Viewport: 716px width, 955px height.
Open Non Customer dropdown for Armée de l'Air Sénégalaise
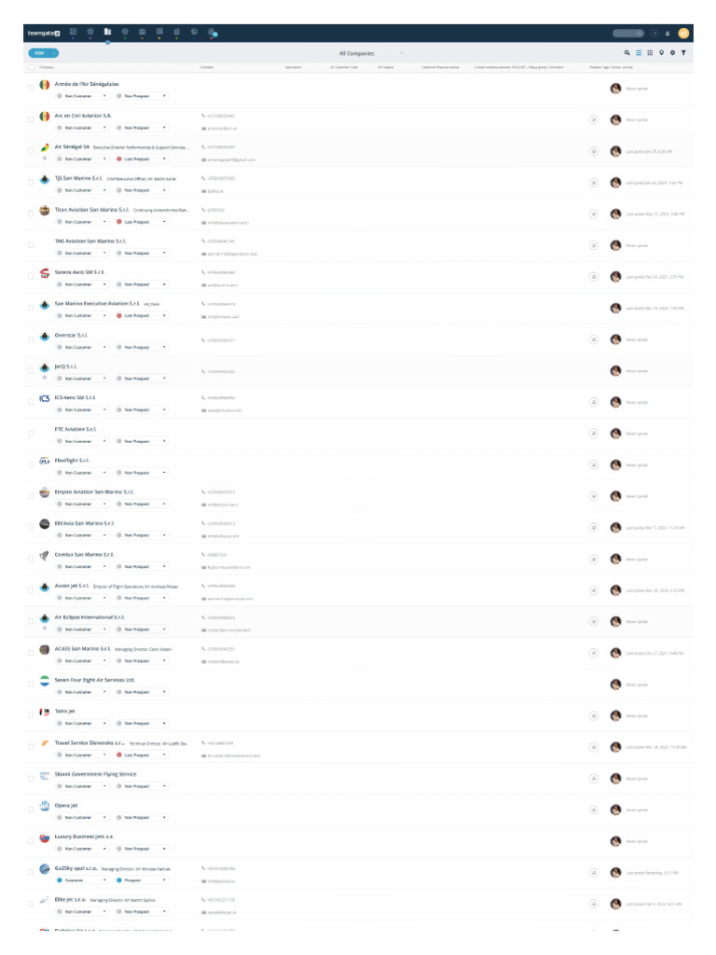click(82, 96)
